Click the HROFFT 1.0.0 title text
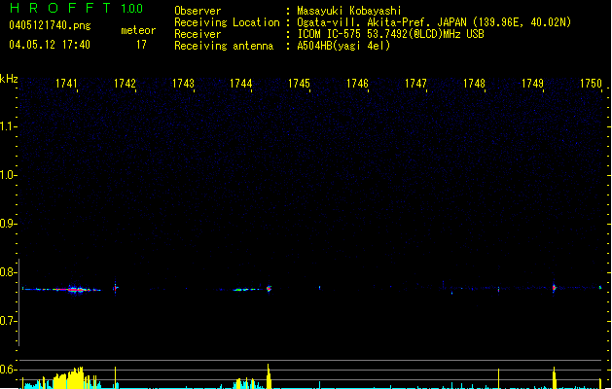612x389 pixels. pyautogui.click(x=77, y=8)
